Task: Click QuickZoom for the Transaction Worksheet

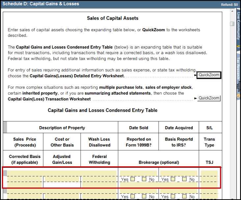Action: [209, 98]
